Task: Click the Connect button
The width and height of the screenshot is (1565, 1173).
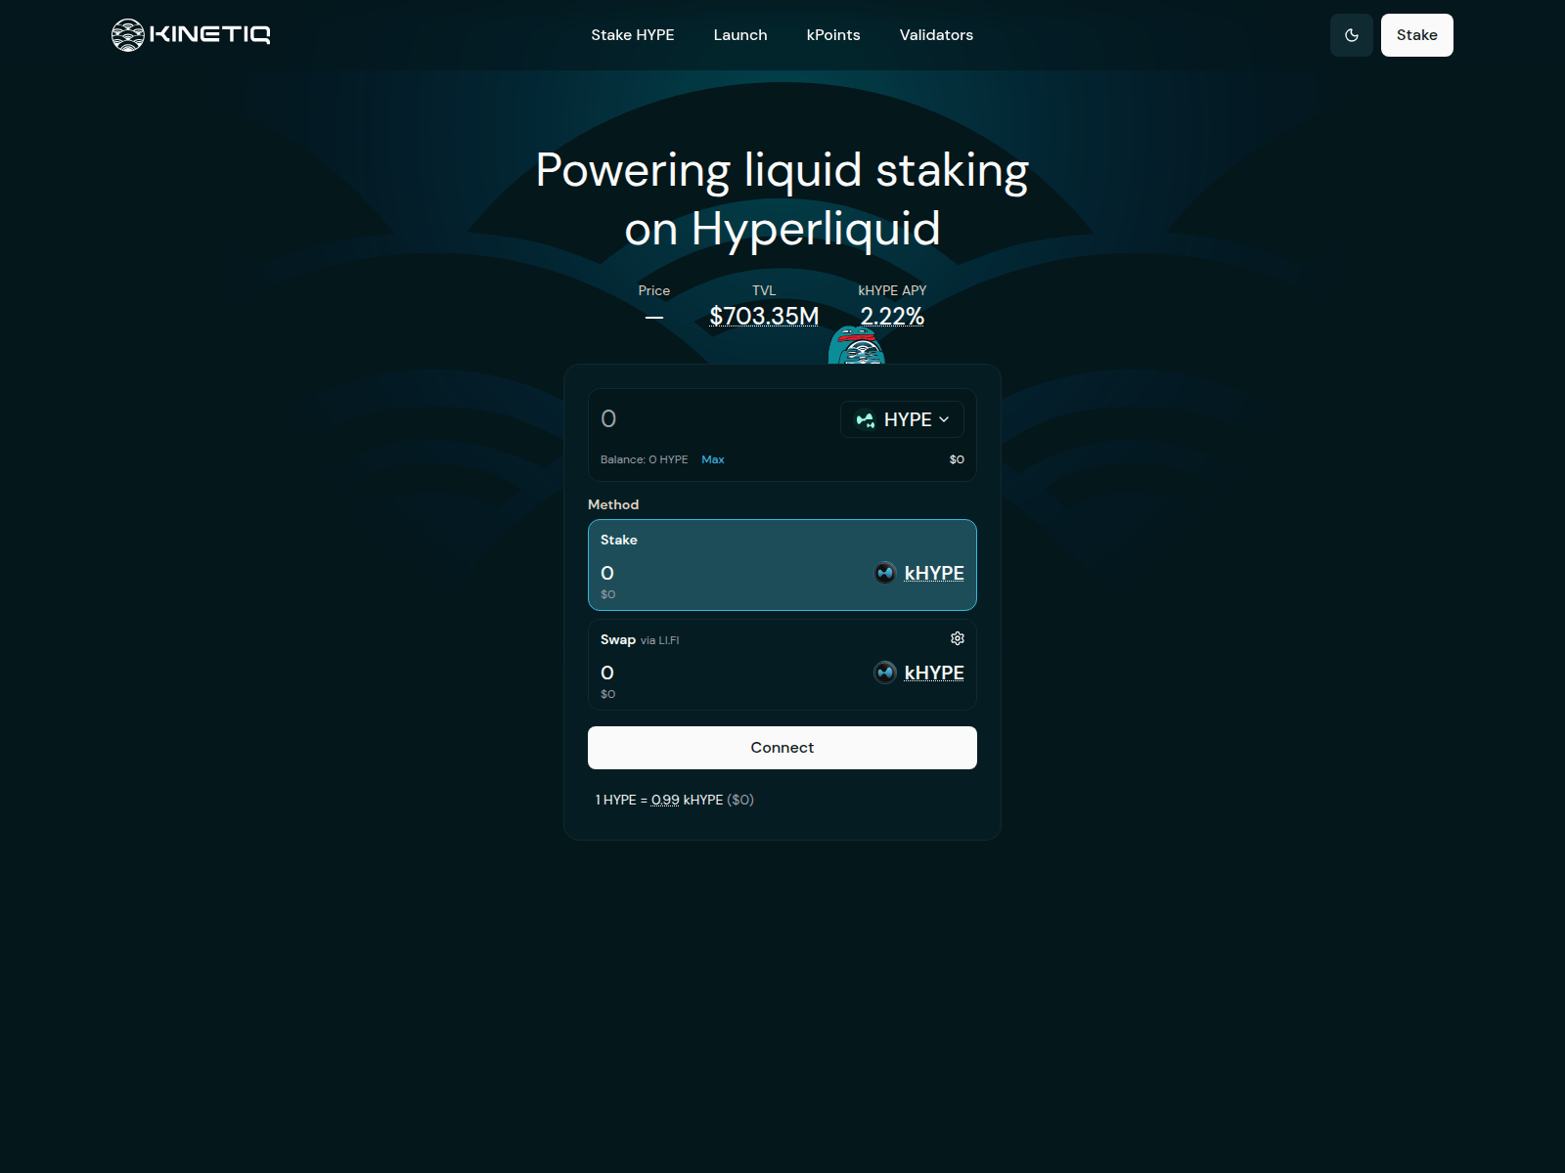Action: [x=782, y=748]
